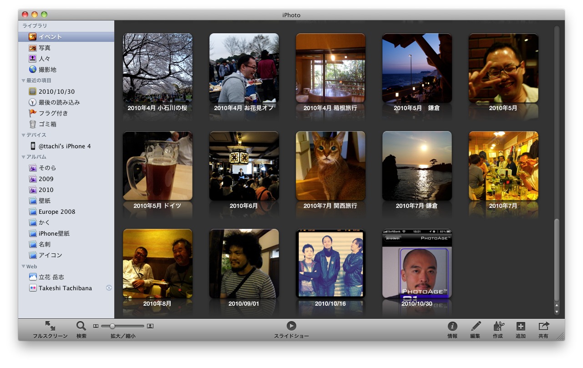Open the Europe 2008 album
This screenshot has height=368, width=583.
coord(56,212)
